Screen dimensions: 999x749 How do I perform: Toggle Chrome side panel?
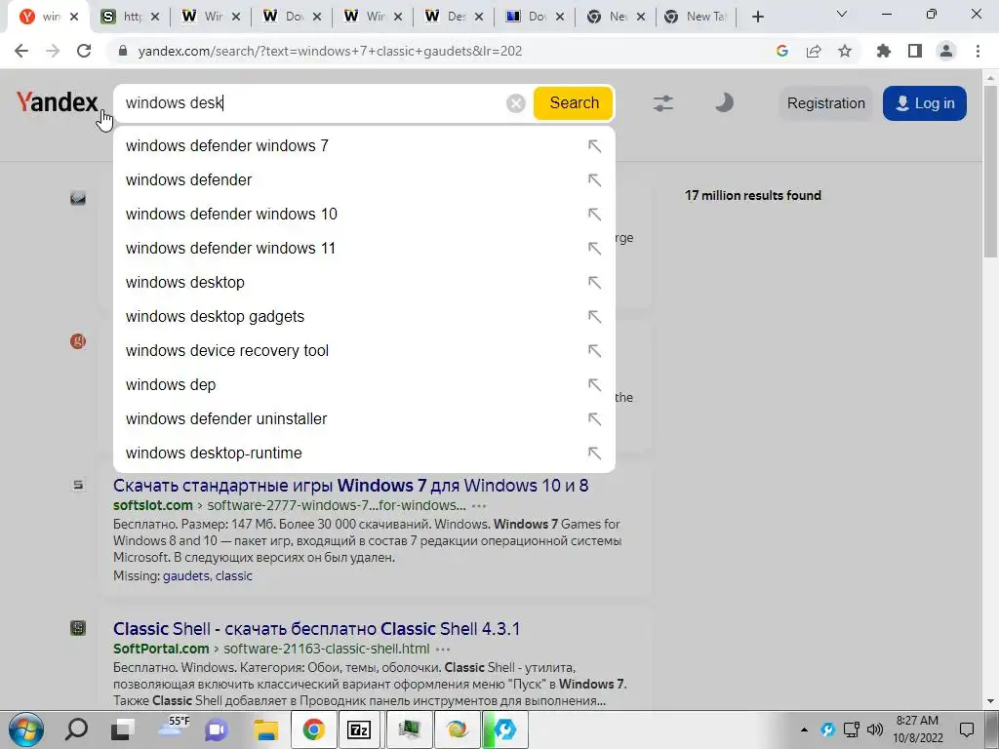(x=915, y=51)
